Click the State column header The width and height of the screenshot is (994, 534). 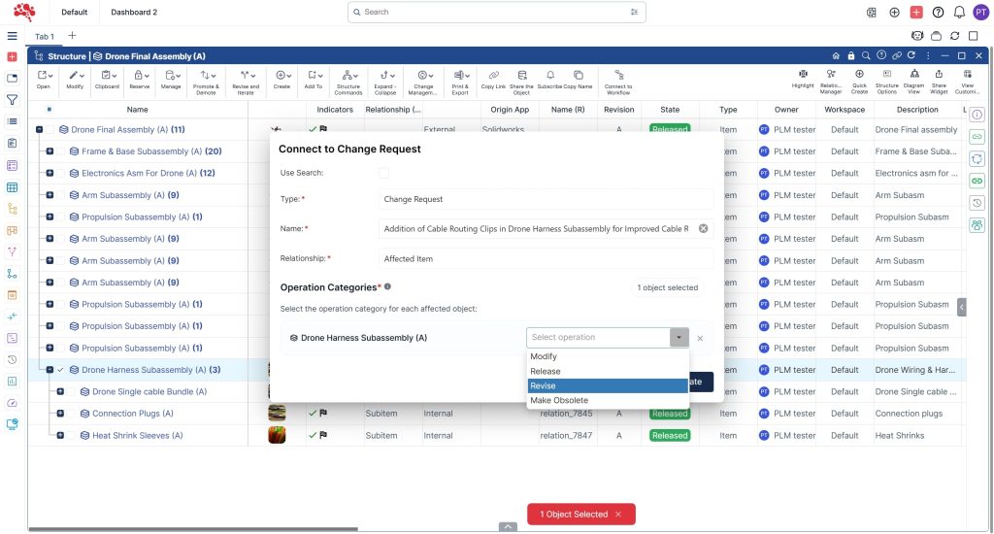pos(670,109)
